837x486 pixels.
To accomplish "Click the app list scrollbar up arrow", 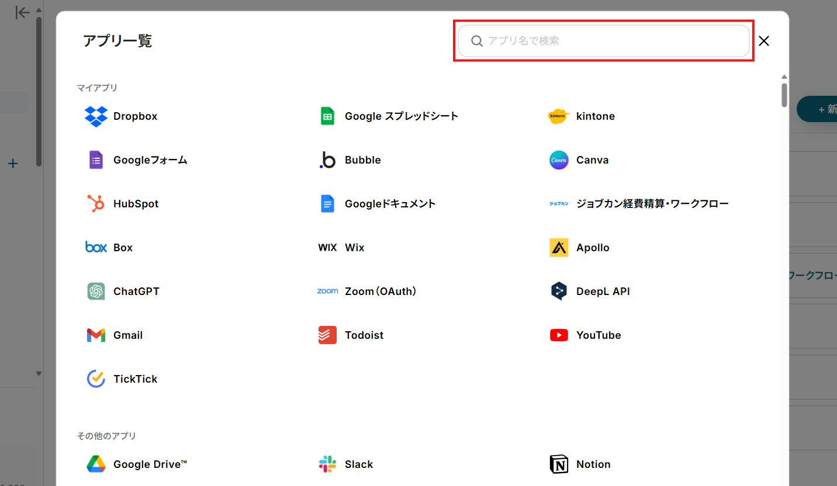I will click(784, 77).
